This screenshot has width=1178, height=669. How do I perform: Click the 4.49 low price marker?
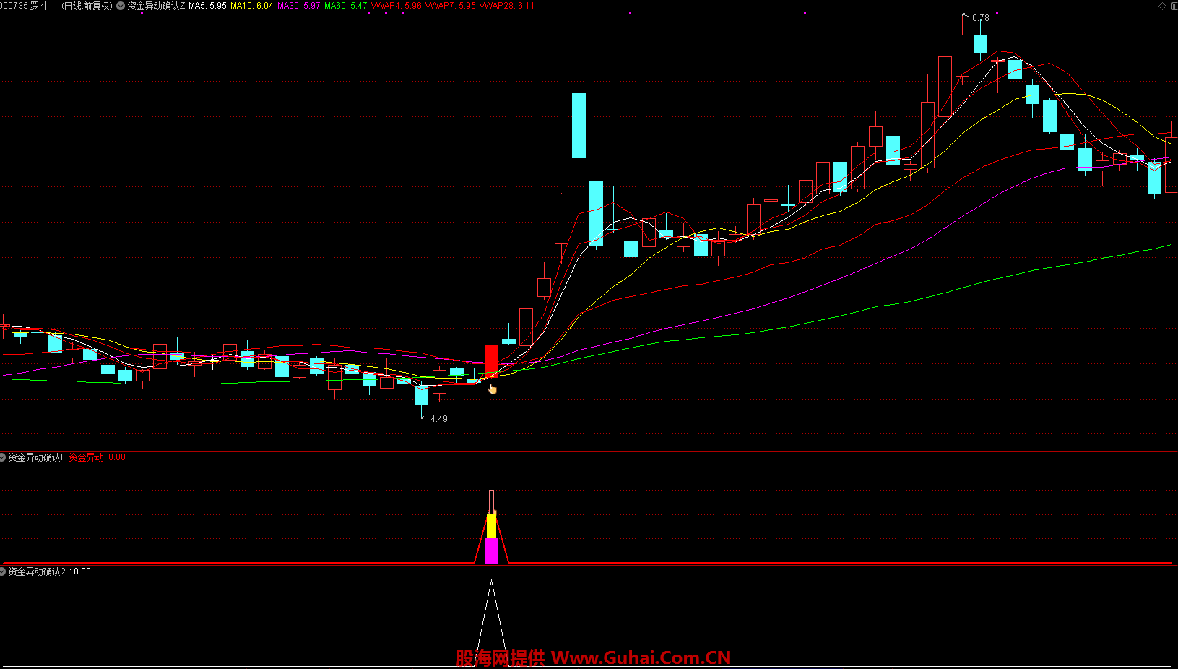(x=438, y=418)
